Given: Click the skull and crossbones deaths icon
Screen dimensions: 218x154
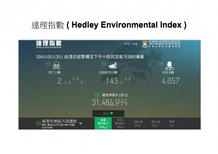Looking at the screenshot, I should [x=56, y=65].
